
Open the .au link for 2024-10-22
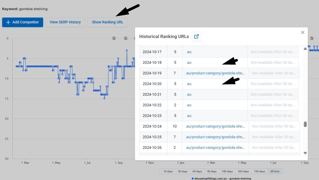189,105
